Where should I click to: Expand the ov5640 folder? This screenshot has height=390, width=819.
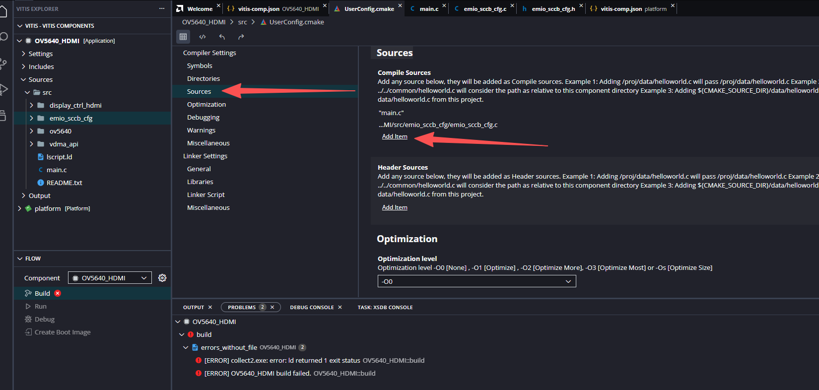(x=31, y=131)
